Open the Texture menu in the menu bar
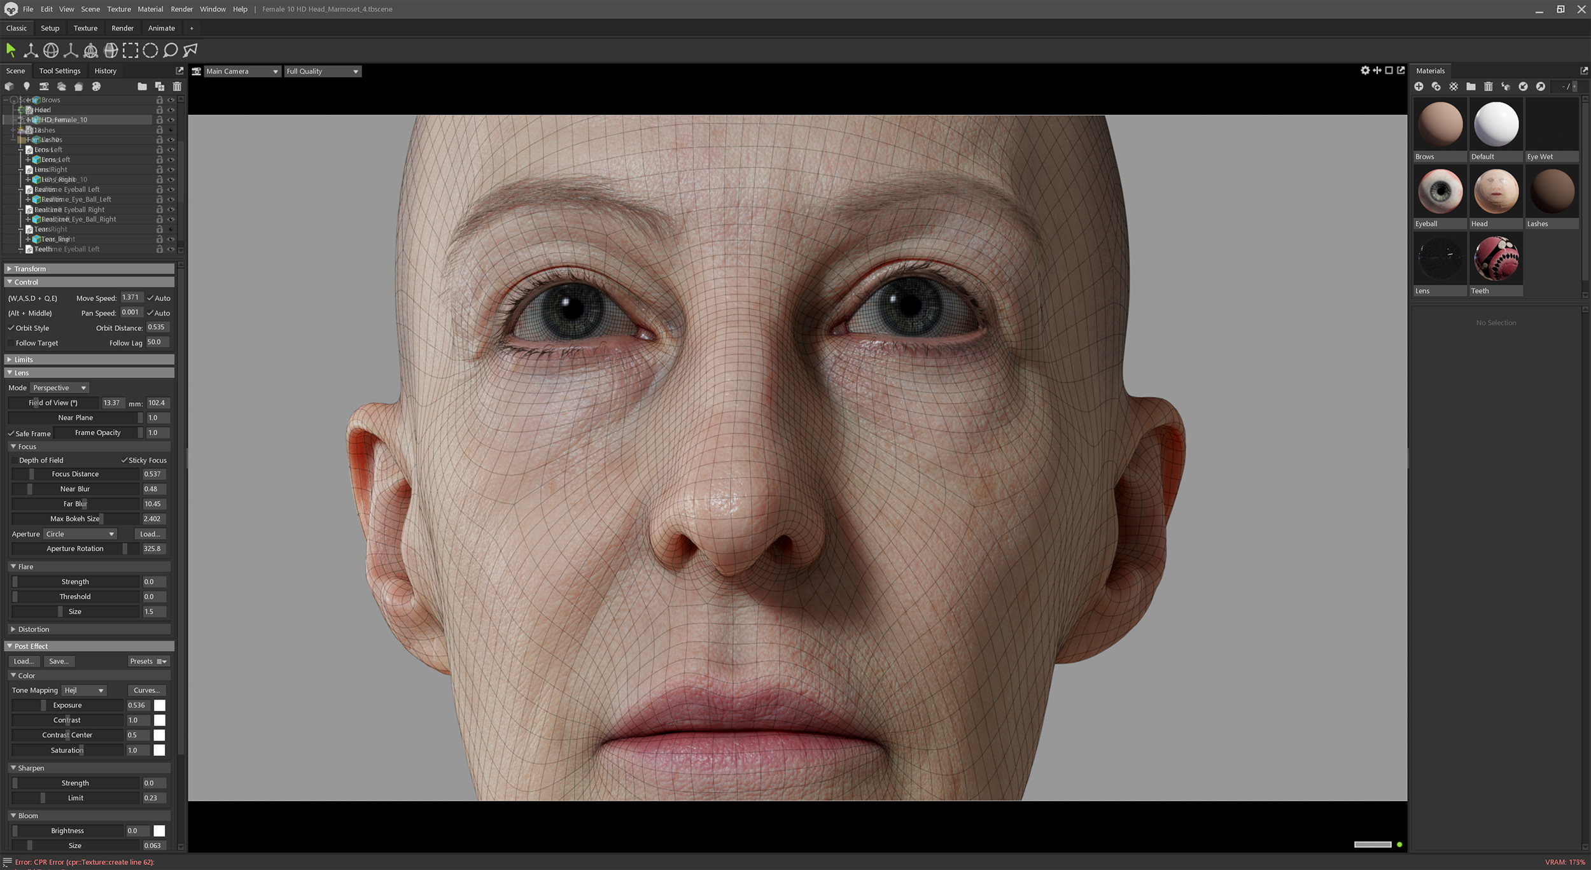The image size is (1591, 870). coord(118,9)
